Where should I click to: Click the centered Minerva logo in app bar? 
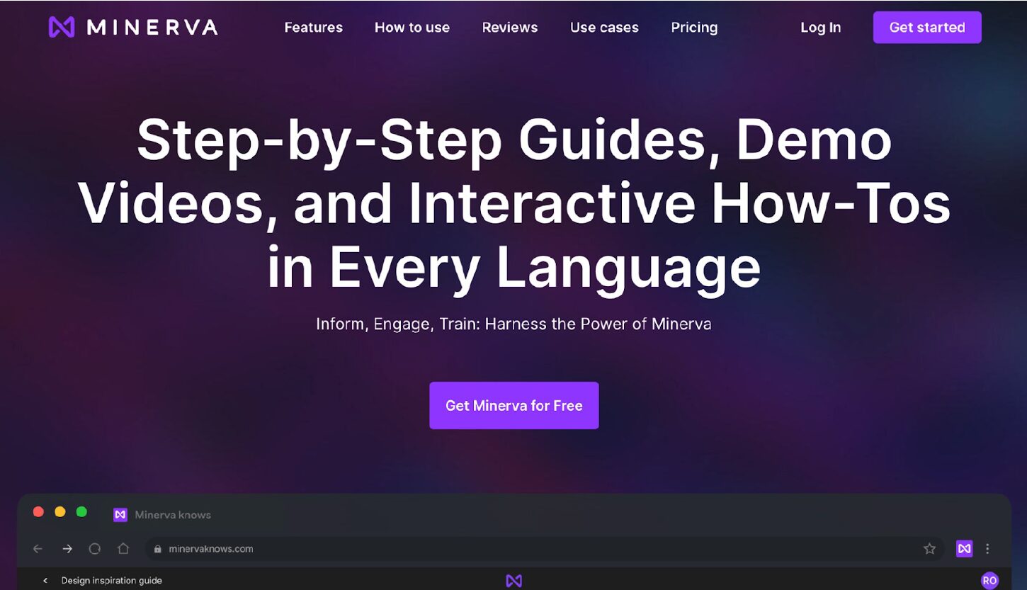click(x=513, y=581)
